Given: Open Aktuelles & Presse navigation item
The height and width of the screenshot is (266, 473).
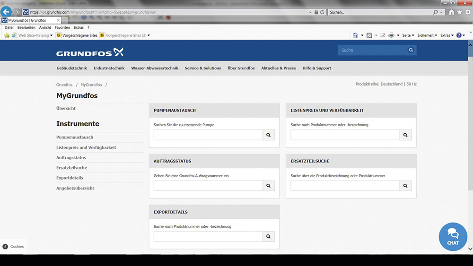Looking at the screenshot, I should point(279,68).
